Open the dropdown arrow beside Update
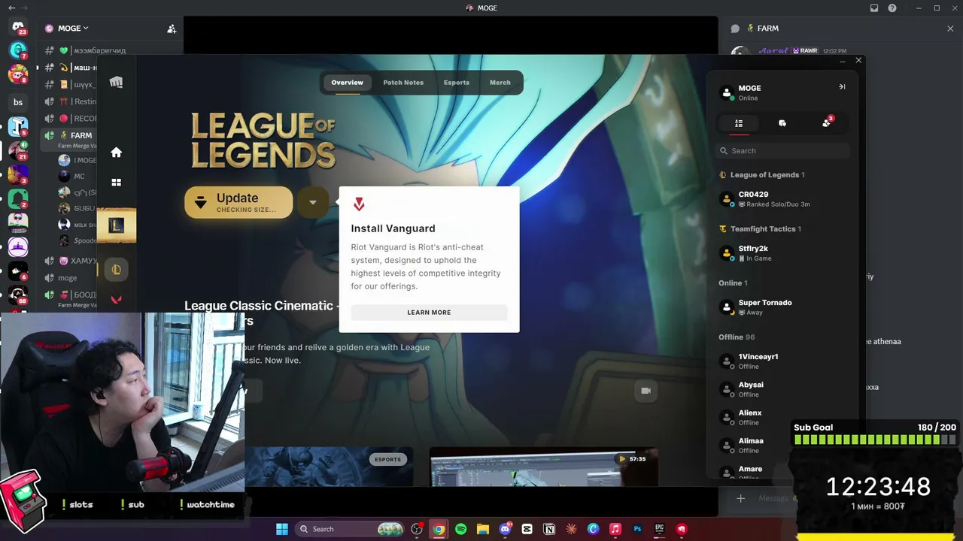This screenshot has height=541, width=963. click(313, 202)
